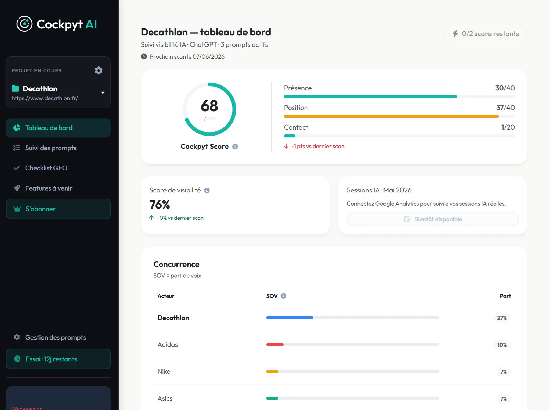Click the Cockpyt AI brand name
Screen dimensions: 550x410
tap(67, 24)
